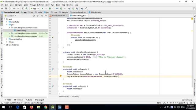The image size is (196, 110).
Task: Collapse the com.dangtin.custombroadcast1 main package arrow
Action: pyautogui.click(x=9, y=28)
